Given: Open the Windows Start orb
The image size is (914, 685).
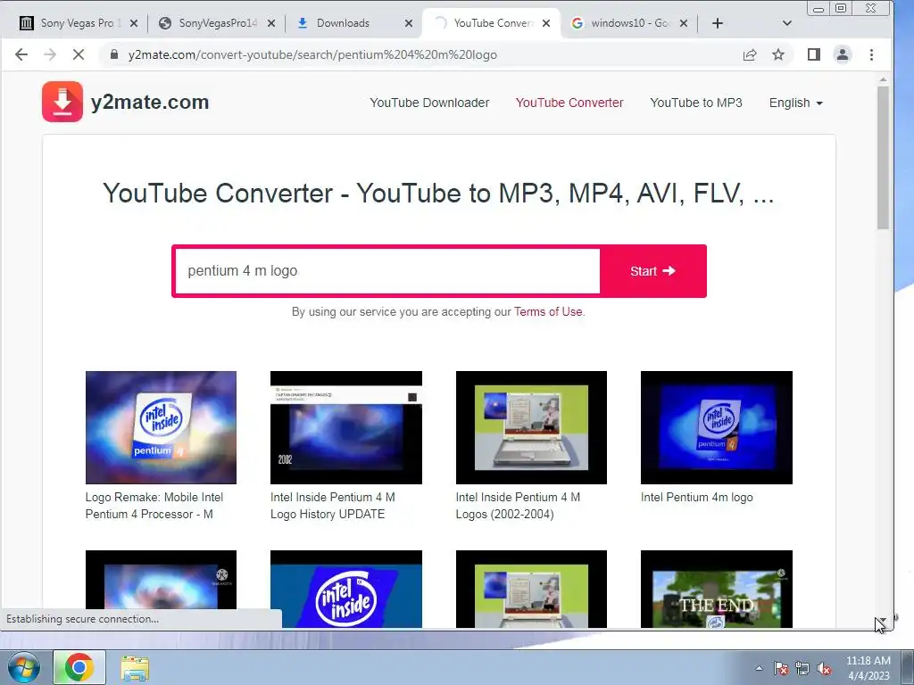Looking at the screenshot, I should (x=24, y=667).
